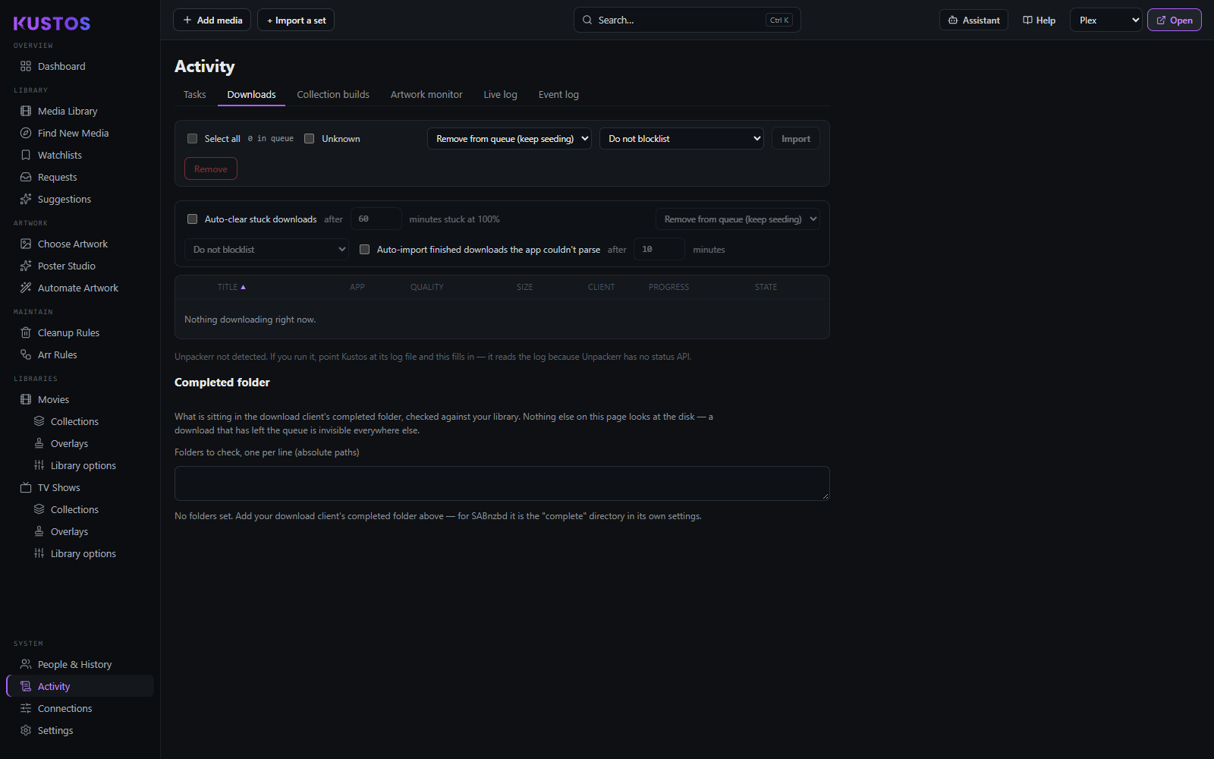This screenshot has height=759, width=1214.
Task: Click the Find New Media compass icon
Action: click(26, 133)
